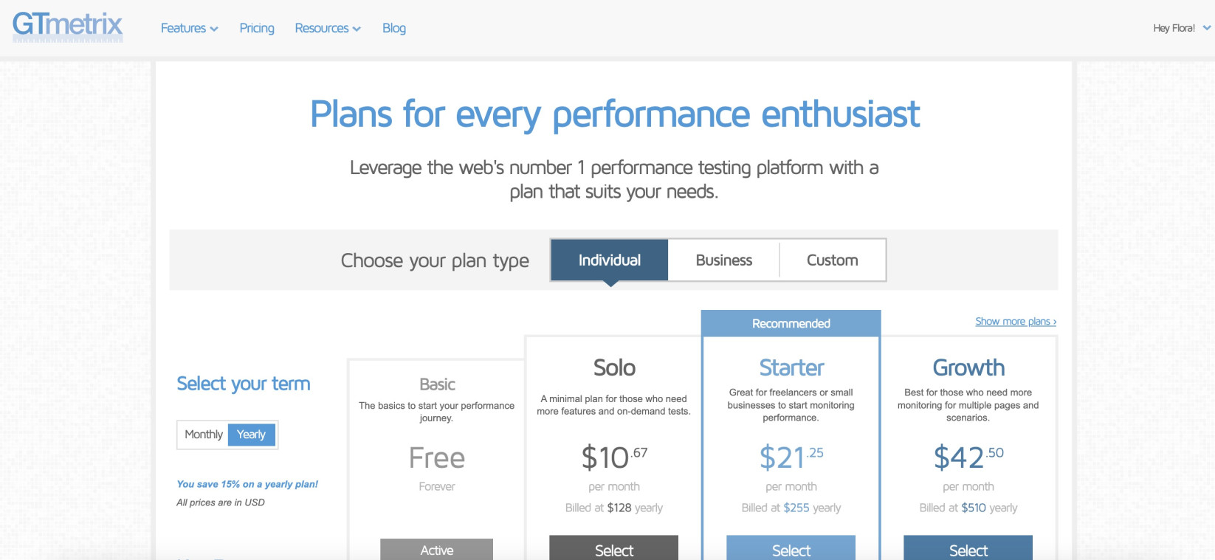Open the GTmetrix logo homepage
Screen dimensions: 1215x560
67,27
